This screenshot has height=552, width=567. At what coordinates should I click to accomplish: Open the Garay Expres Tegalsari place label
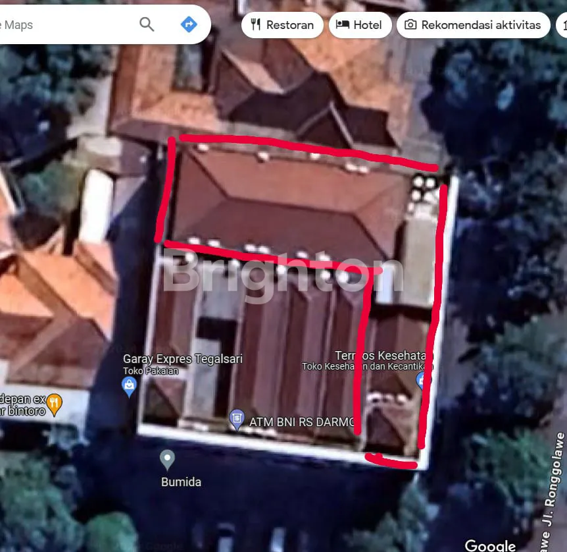click(x=182, y=359)
